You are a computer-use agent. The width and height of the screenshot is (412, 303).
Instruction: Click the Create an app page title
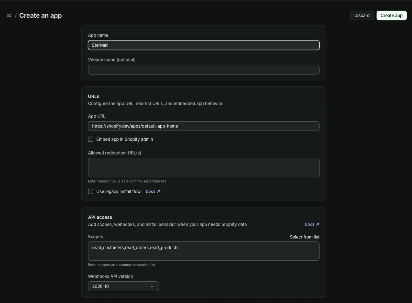[41, 15]
